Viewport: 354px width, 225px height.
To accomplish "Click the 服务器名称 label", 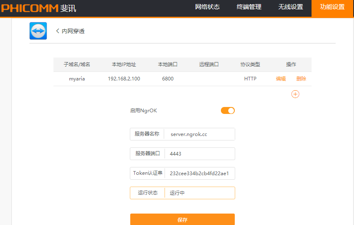I will point(147,134).
